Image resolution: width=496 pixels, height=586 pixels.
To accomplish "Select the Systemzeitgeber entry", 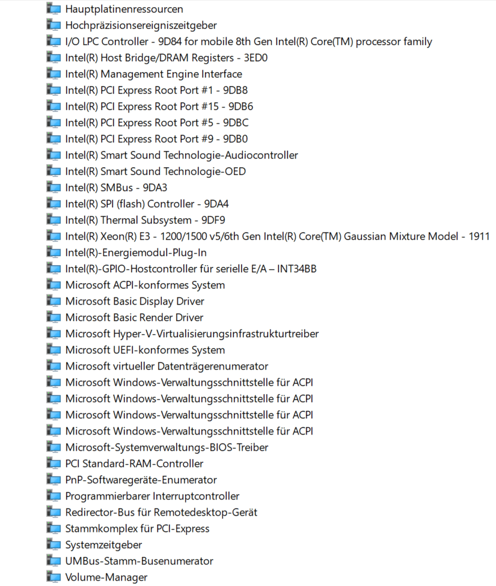I will tap(103, 545).
